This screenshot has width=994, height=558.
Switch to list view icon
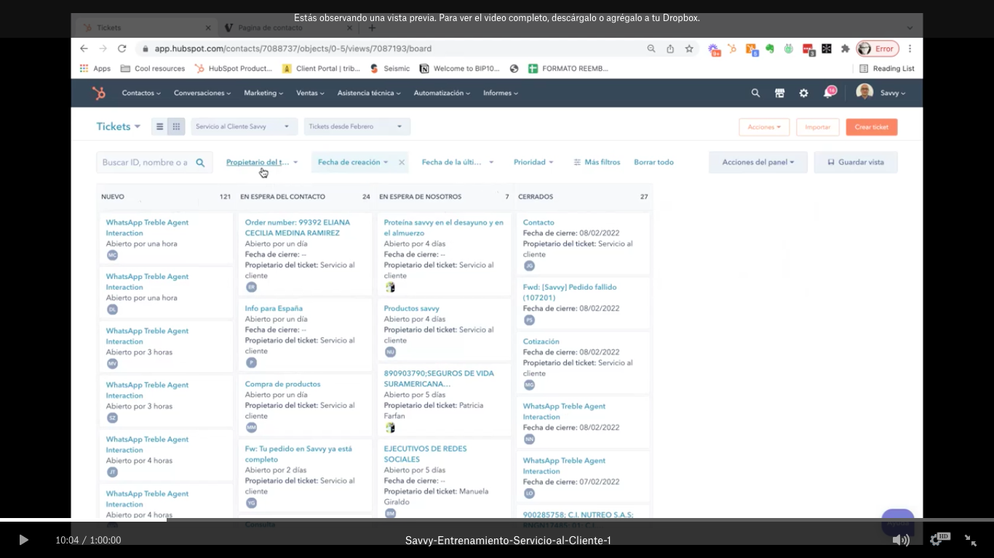[x=160, y=126]
